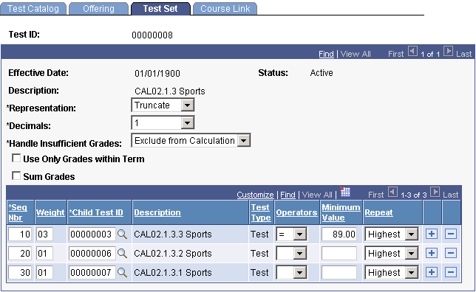
Task: Click the description text CAL02.1.3.2 Sports
Action: pos(173,253)
